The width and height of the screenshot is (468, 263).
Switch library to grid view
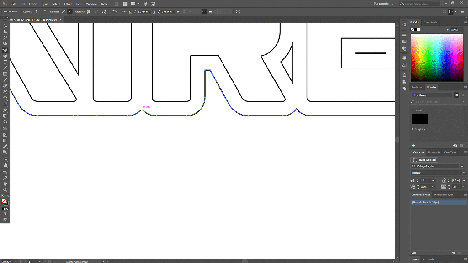pos(457,95)
